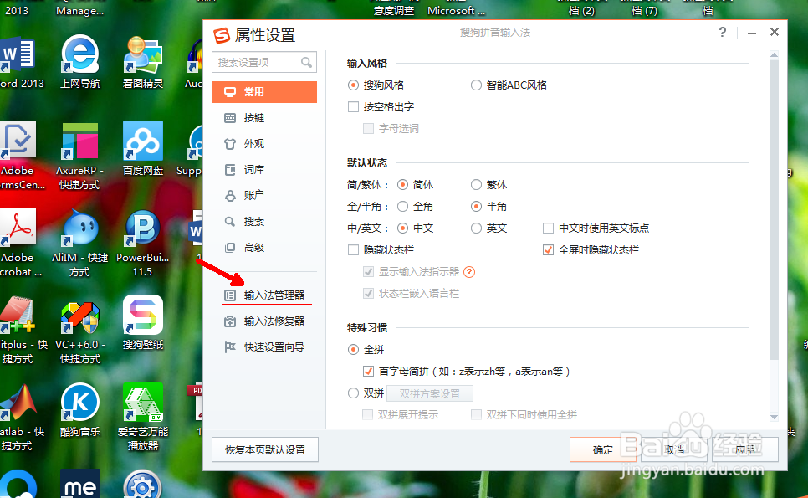
Task: Click the scrollbar up arrow in settings
Action: point(774,54)
